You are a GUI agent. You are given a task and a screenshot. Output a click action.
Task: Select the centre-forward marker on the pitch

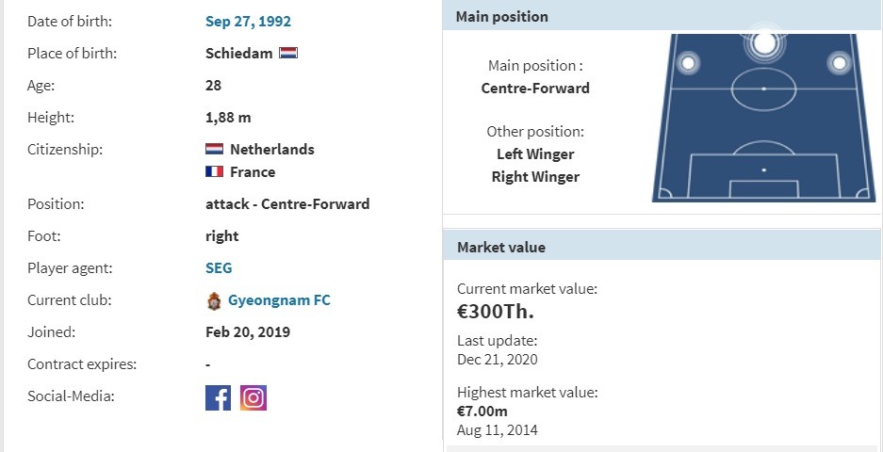764,42
